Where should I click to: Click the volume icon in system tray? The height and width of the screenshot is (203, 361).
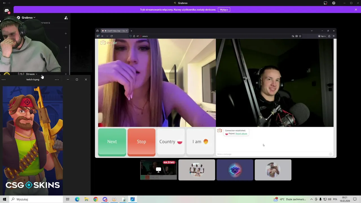click(329, 199)
